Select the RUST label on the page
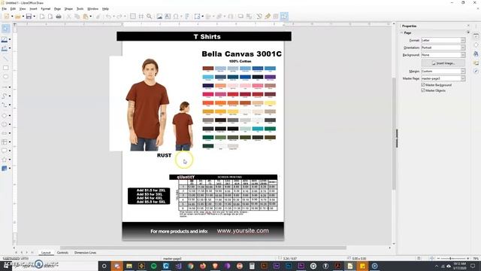This screenshot has height=271, width=481. (164, 156)
